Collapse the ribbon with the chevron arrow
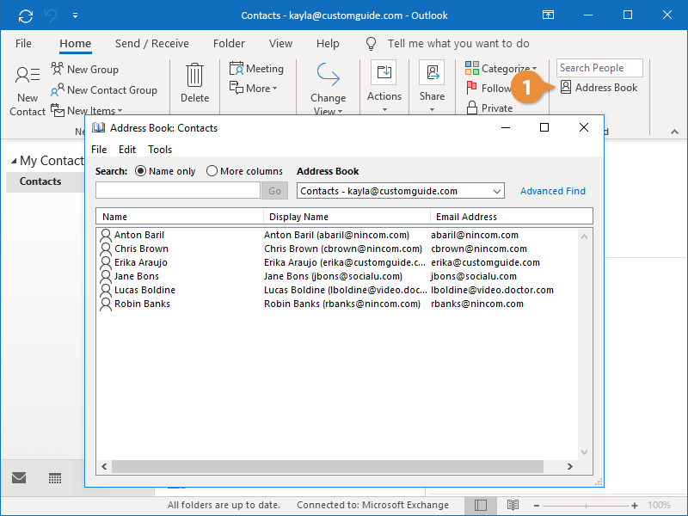The image size is (688, 516). click(674, 132)
